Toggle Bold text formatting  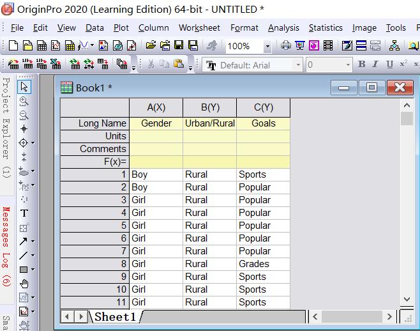pos(362,65)
